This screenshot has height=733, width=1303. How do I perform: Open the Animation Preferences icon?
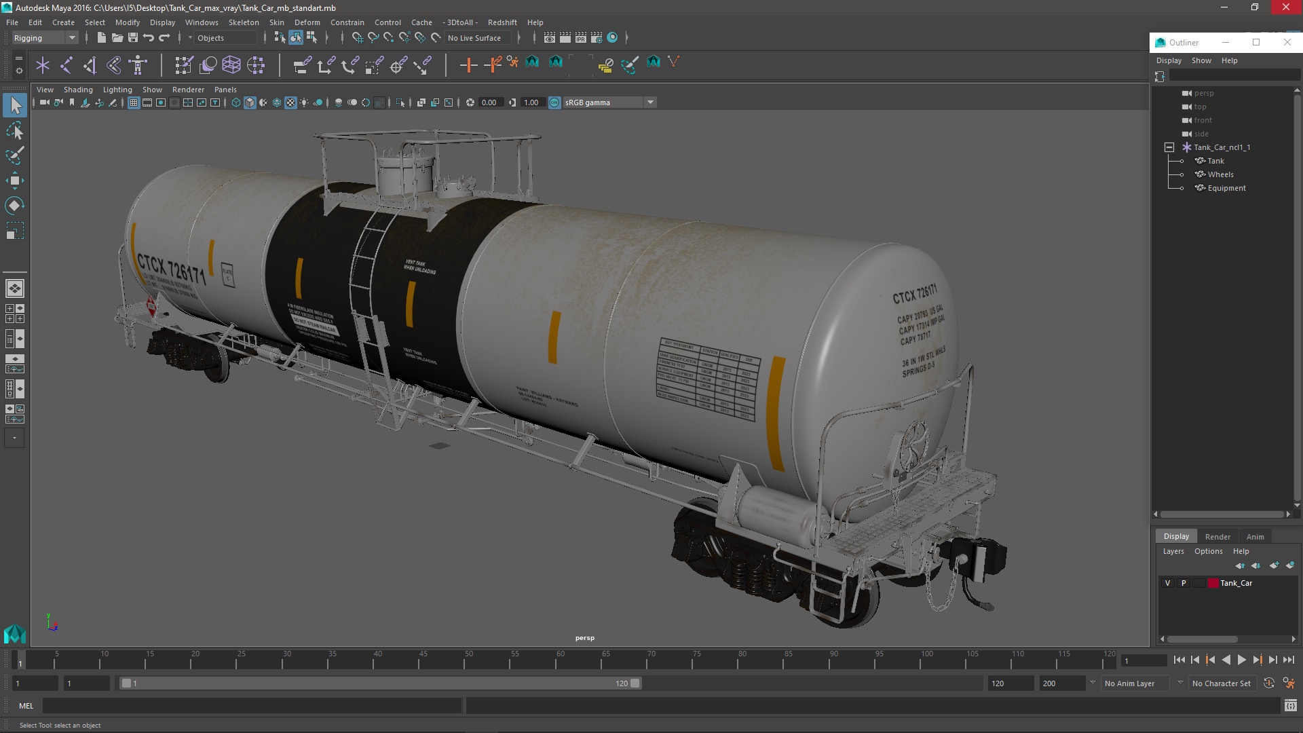[x=1289, y=683]
